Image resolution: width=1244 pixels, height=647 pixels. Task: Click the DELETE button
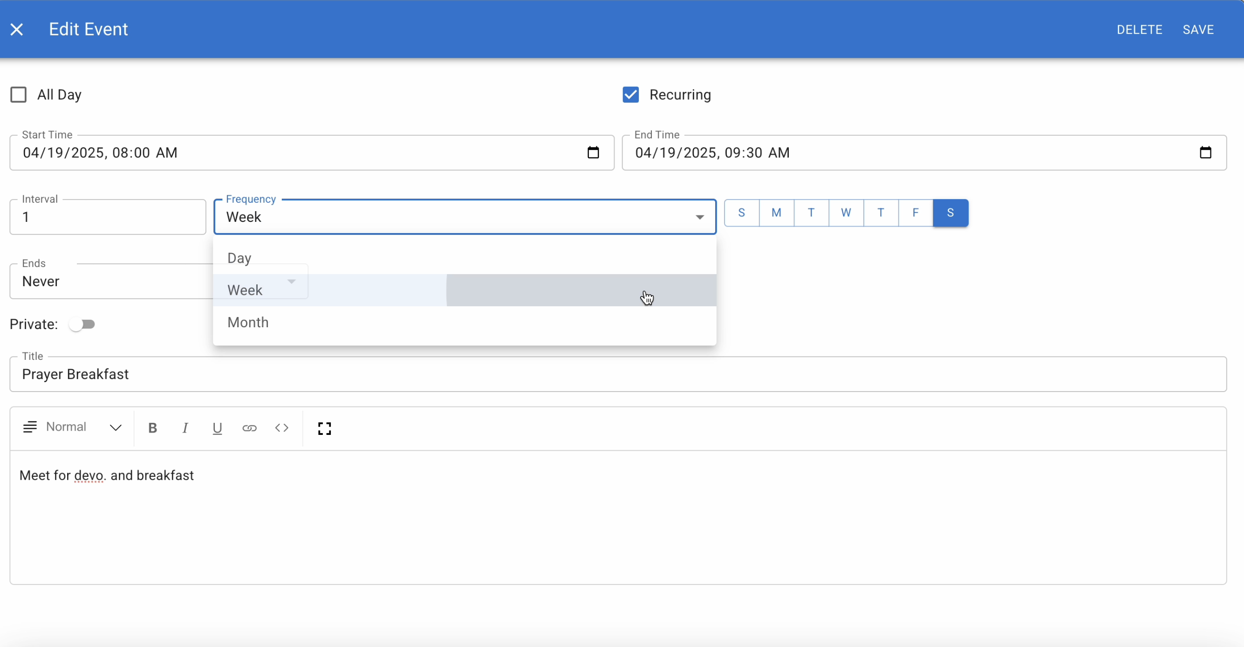[1139, 29]
